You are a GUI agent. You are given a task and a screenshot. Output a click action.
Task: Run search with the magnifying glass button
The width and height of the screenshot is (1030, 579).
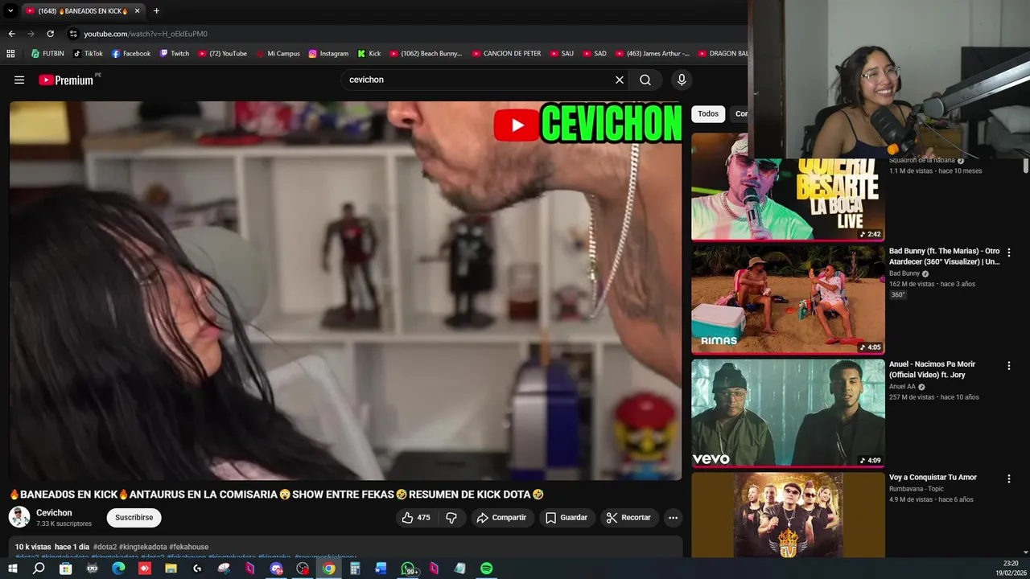coord(645,80)
